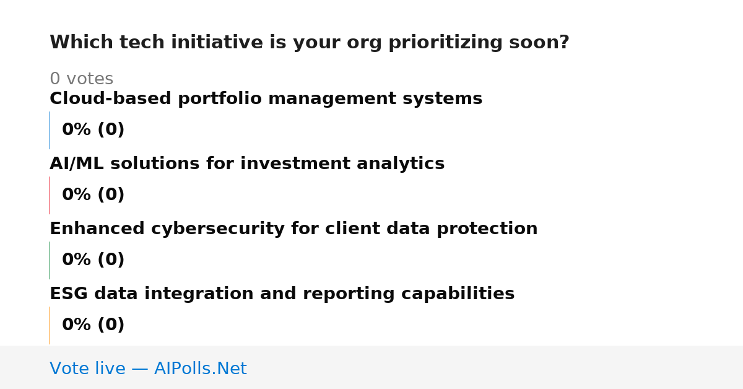The image size is (743, 389).
Task: Click the poll question heading
Action: (x=309, y=43)
